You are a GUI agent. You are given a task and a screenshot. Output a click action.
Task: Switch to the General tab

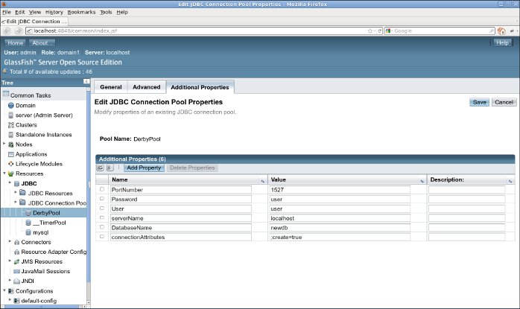pyautogui.click(x=110, y=87)
